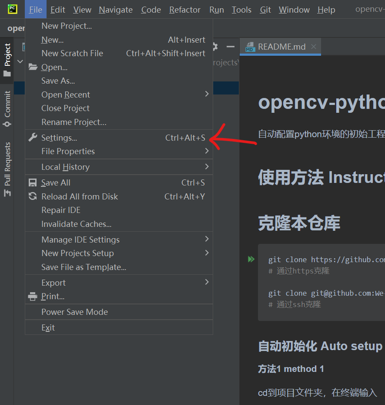
Task: Click the Reload All from Disk icon
Action: click(x=33, y=196)
